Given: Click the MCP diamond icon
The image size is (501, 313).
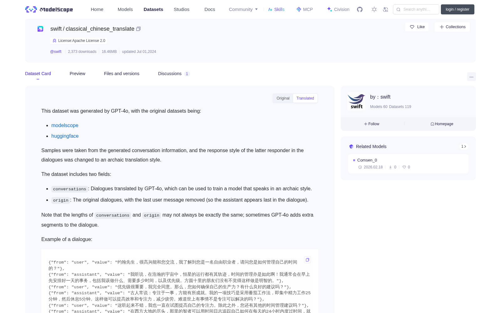Looking at the screenshot, I should [x=299, y=9].
